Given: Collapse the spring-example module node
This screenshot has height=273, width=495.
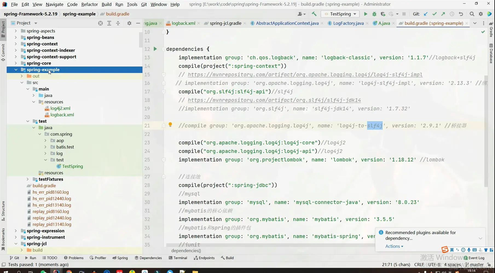Looking at the screenshot, I should coord(16,70).
